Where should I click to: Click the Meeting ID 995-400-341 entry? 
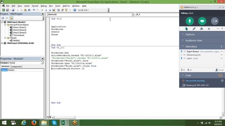198,85
